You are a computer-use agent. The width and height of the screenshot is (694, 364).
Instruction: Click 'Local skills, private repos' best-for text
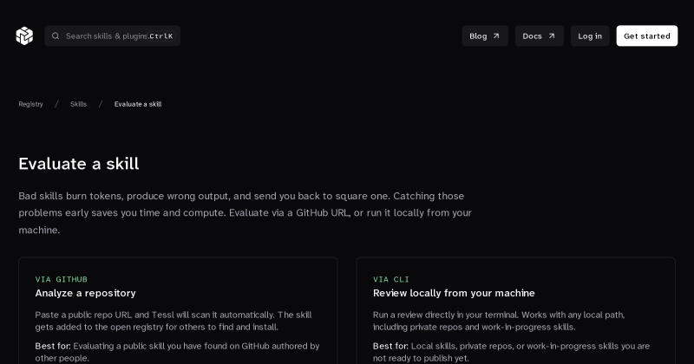pyautogui.click(x=511, y=352)
